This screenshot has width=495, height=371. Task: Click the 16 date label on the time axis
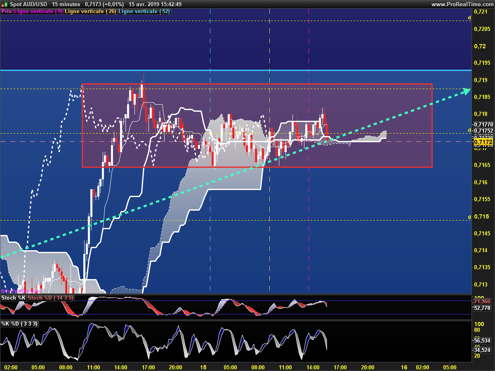tap(404, 367)
